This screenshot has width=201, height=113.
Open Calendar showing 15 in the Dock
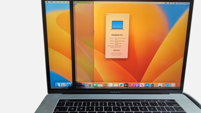pyautogui.click(x=100, y=85)
